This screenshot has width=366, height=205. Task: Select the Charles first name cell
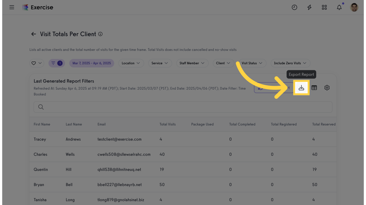coord(40,155)
